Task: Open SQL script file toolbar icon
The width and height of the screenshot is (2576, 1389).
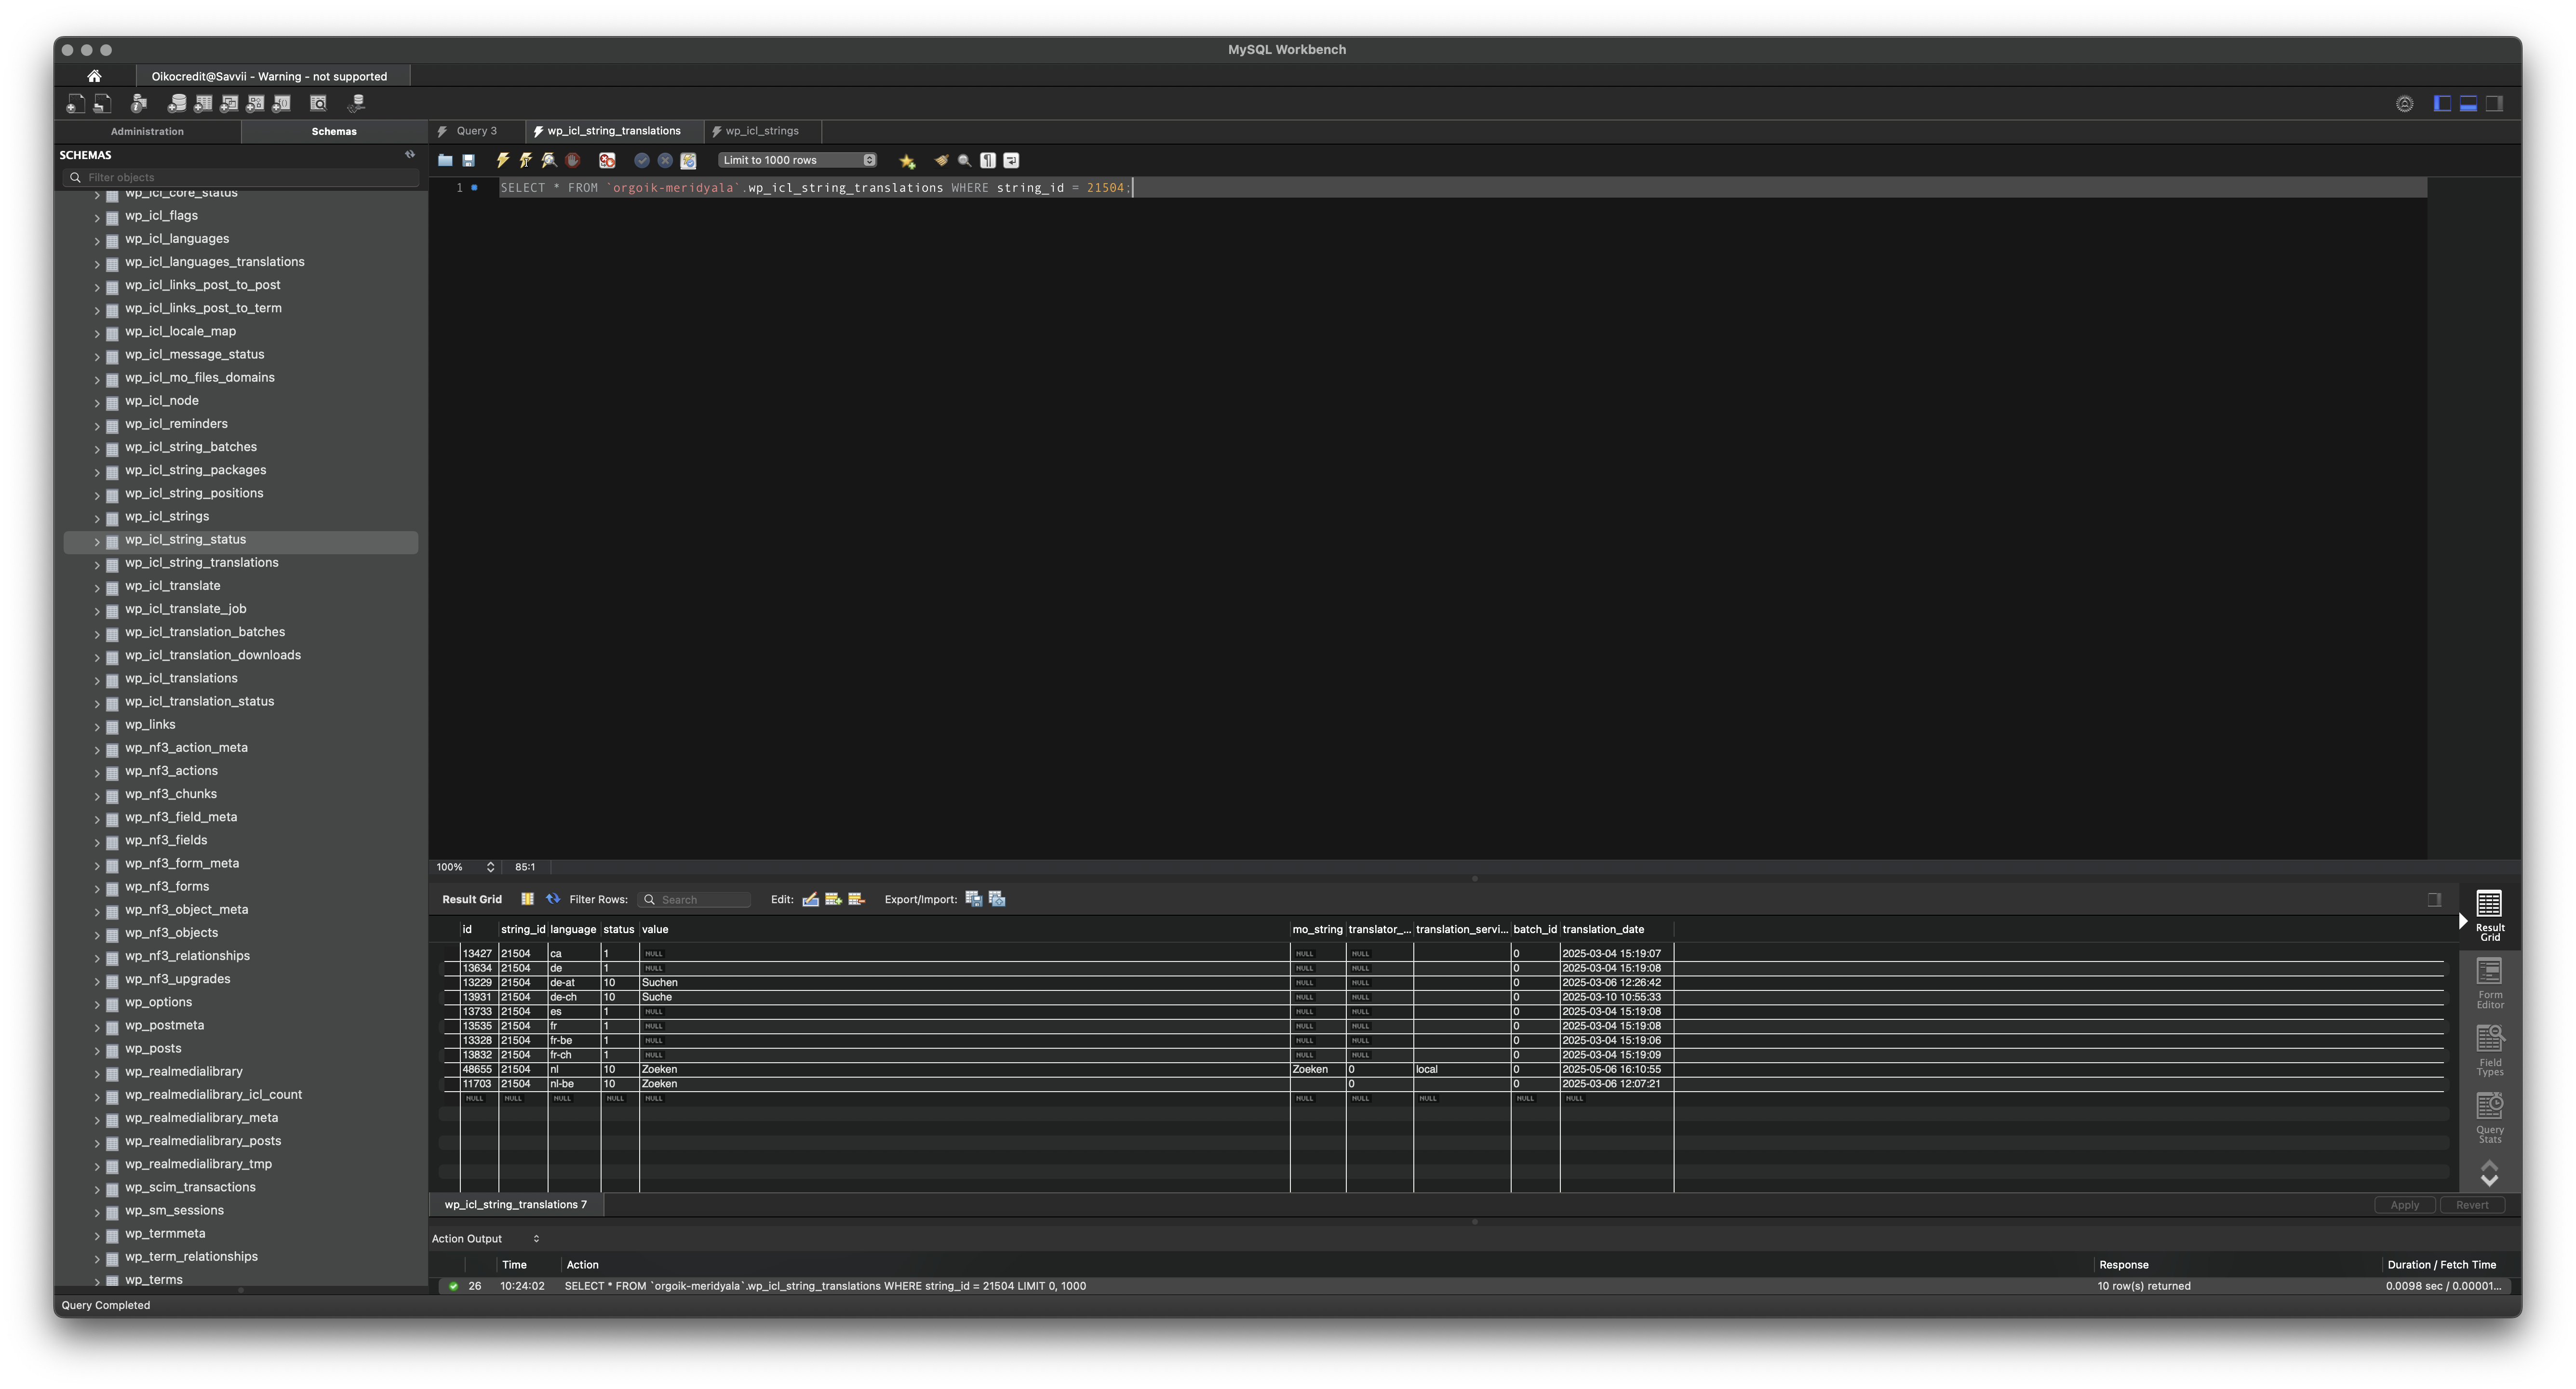Action: coord(102,103)
